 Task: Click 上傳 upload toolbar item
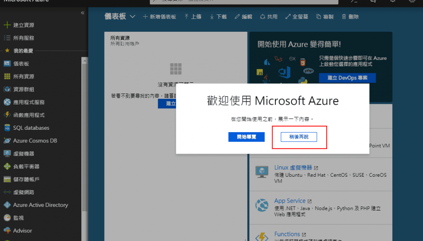click(x=193, y=16)
